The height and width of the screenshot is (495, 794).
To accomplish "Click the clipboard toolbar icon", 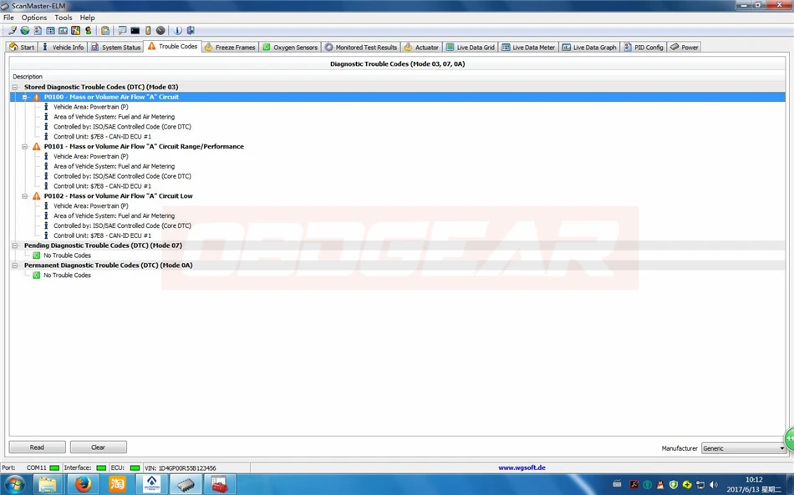I will 105,31.
